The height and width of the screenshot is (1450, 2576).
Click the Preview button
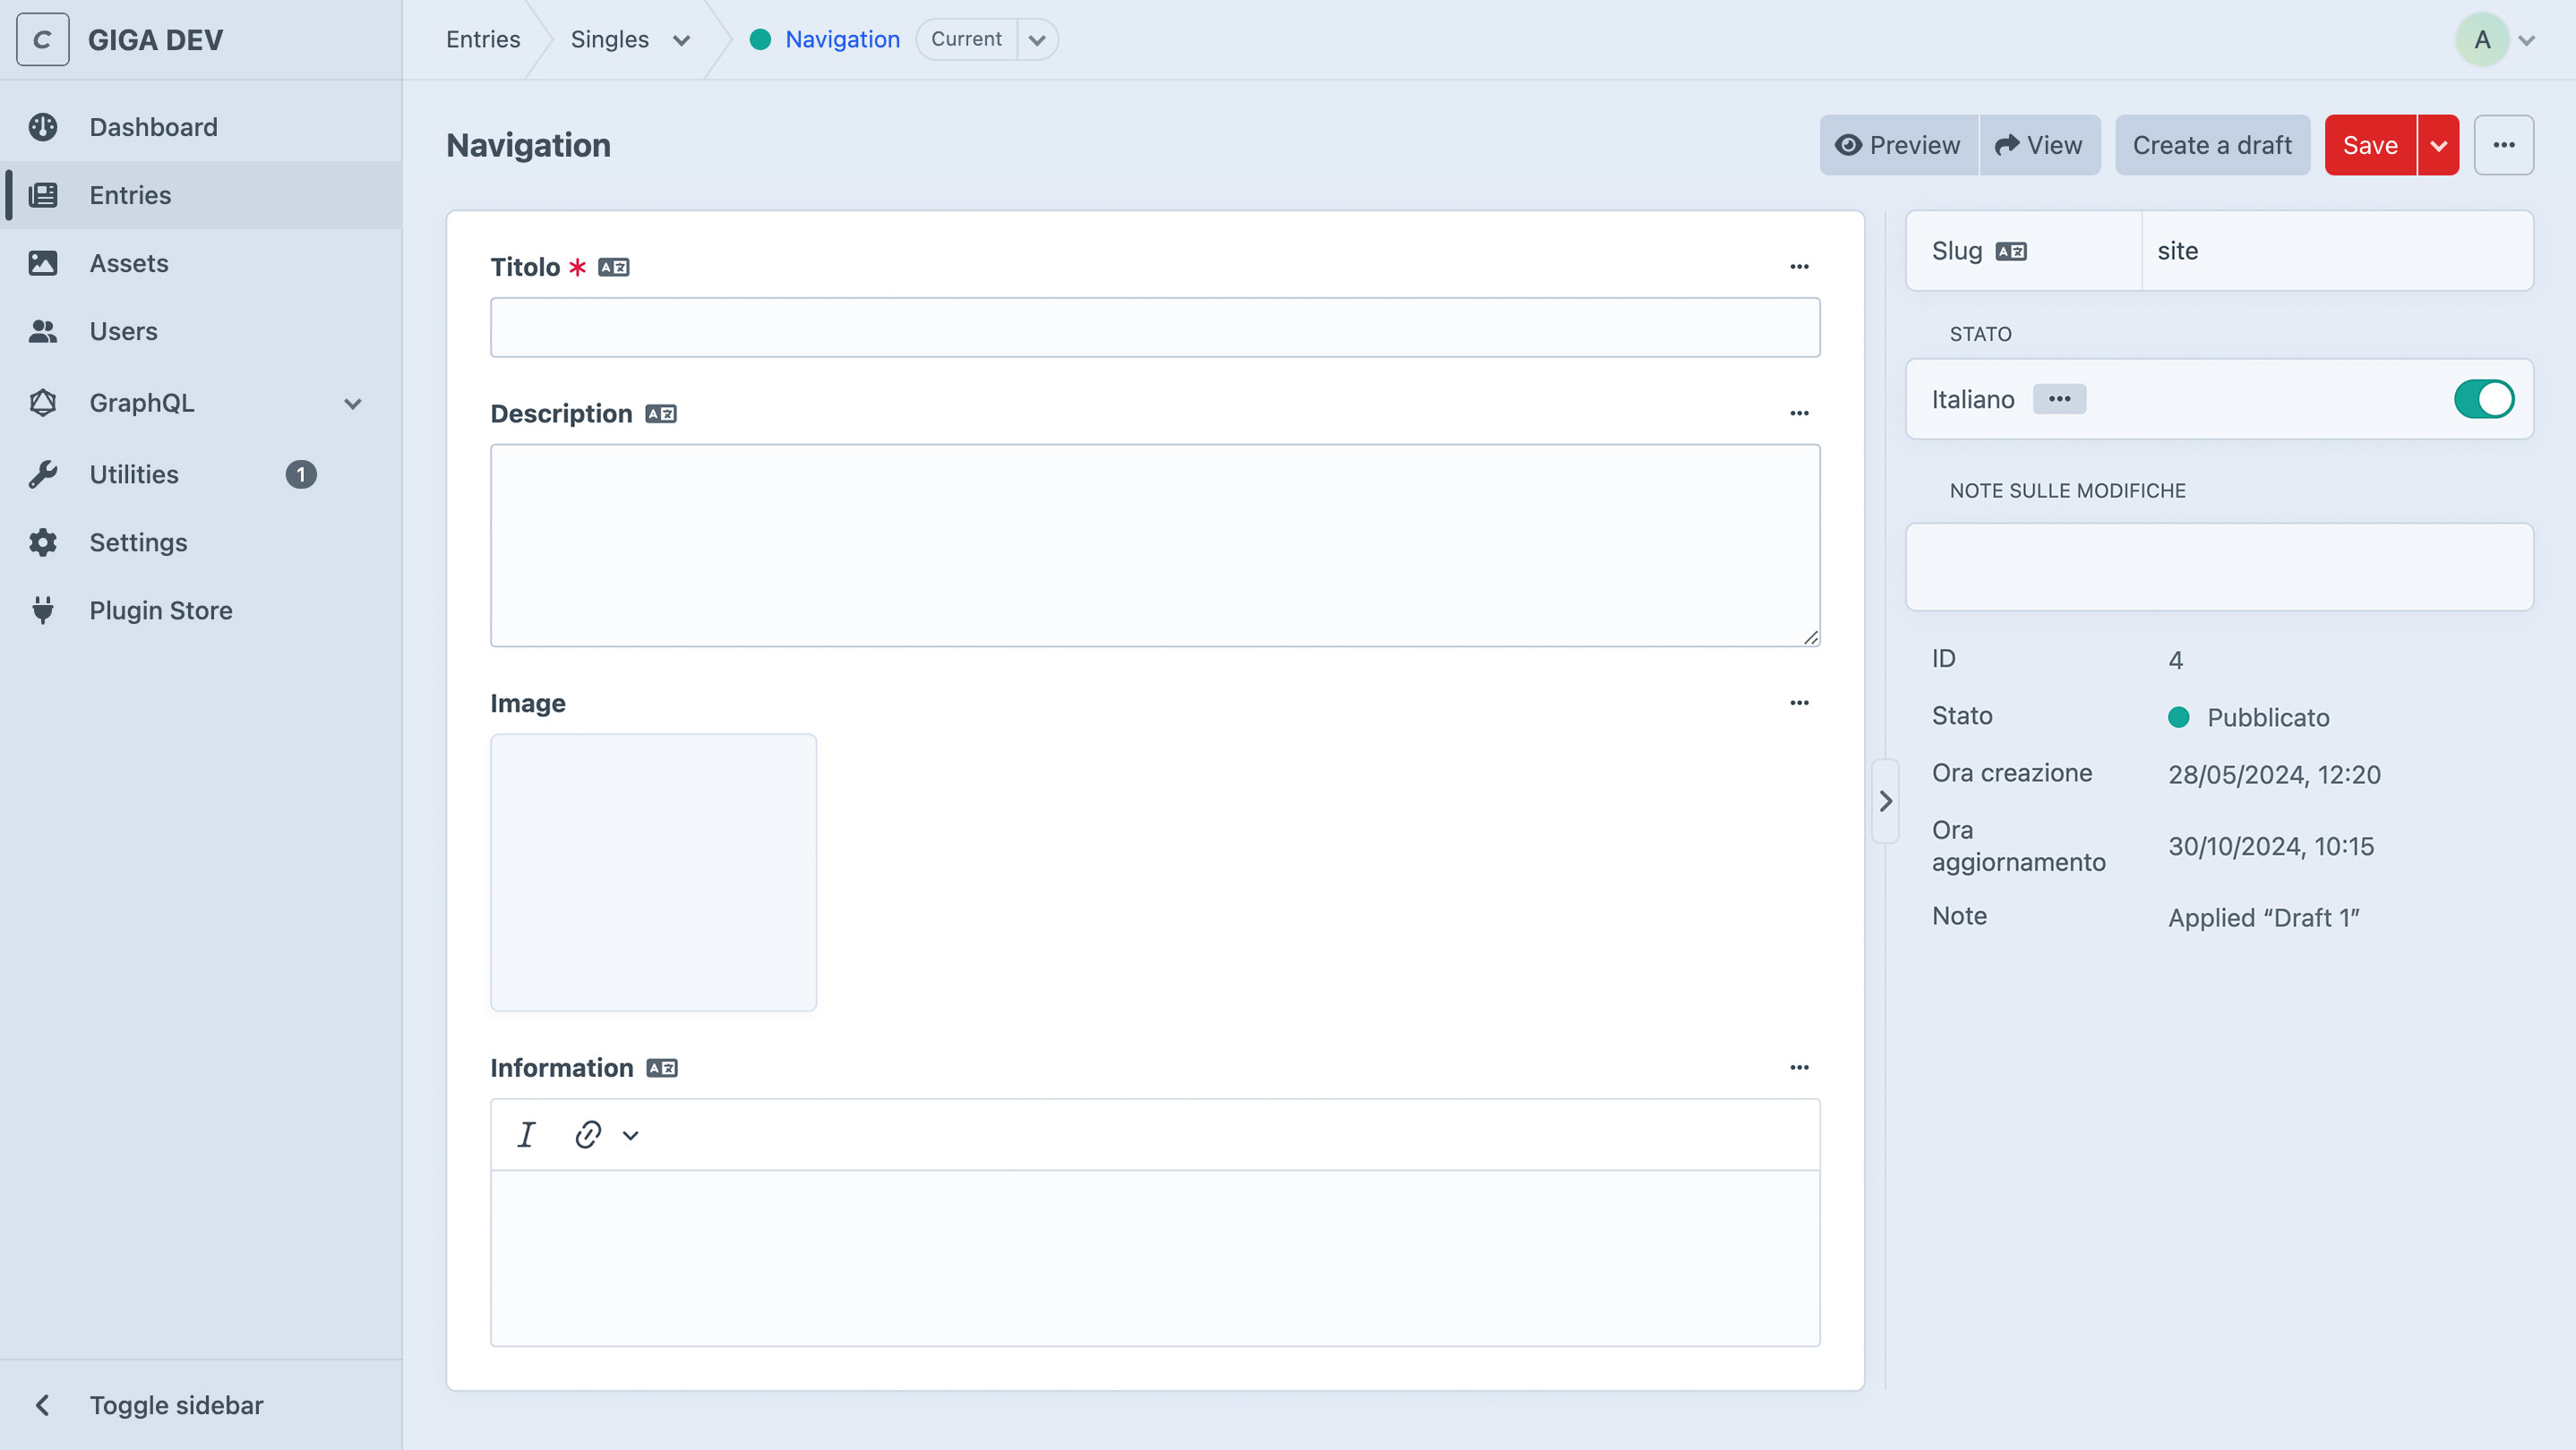pyautogui.click(x=1897, y=145)
